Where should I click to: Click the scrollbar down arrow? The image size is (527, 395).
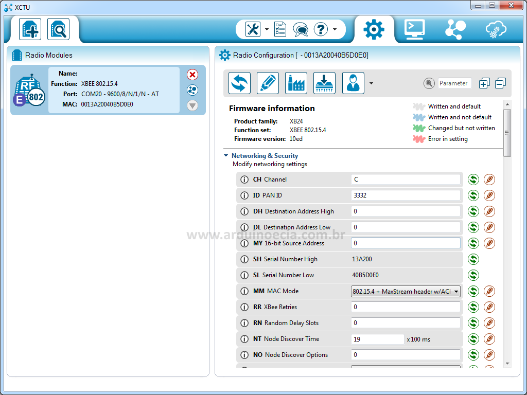click(x=507, y=364)
